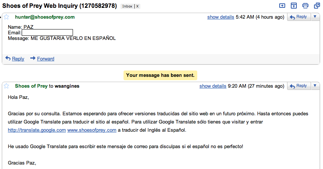This screenshot has height=169, width=323.
Task: Click the Inbox label tag
Action: click(127, 6)
